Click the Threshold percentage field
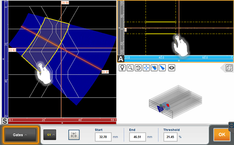This screenshot has width=234, height=145. click(170, 137)
